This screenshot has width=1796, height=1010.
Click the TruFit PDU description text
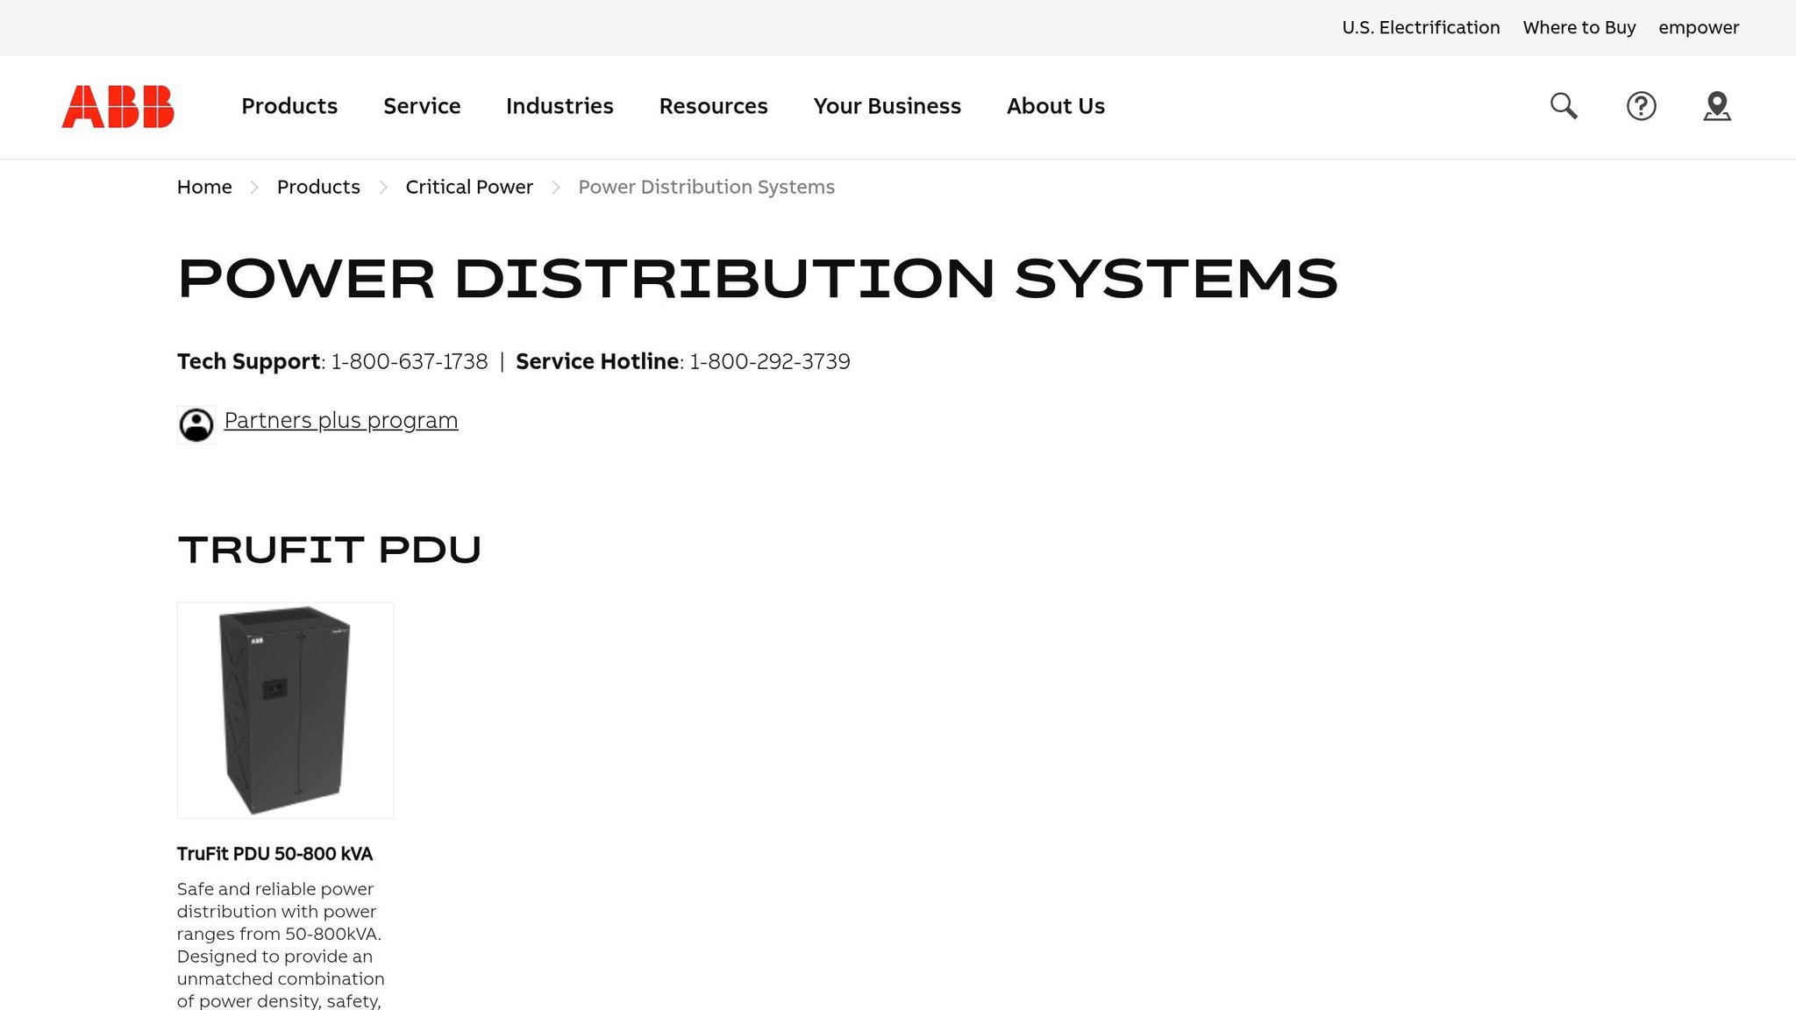click(x=281, y=945)
